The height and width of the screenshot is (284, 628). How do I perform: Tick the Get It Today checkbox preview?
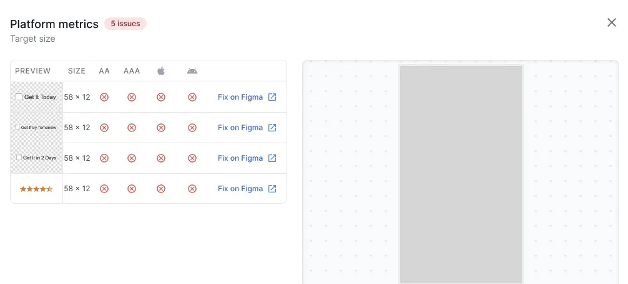[19, 97]
